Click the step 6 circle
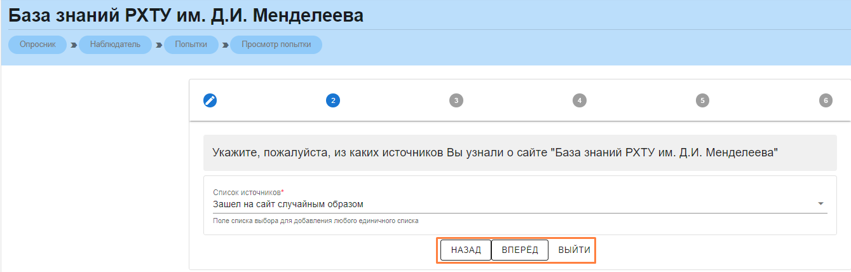 [825, 100]
